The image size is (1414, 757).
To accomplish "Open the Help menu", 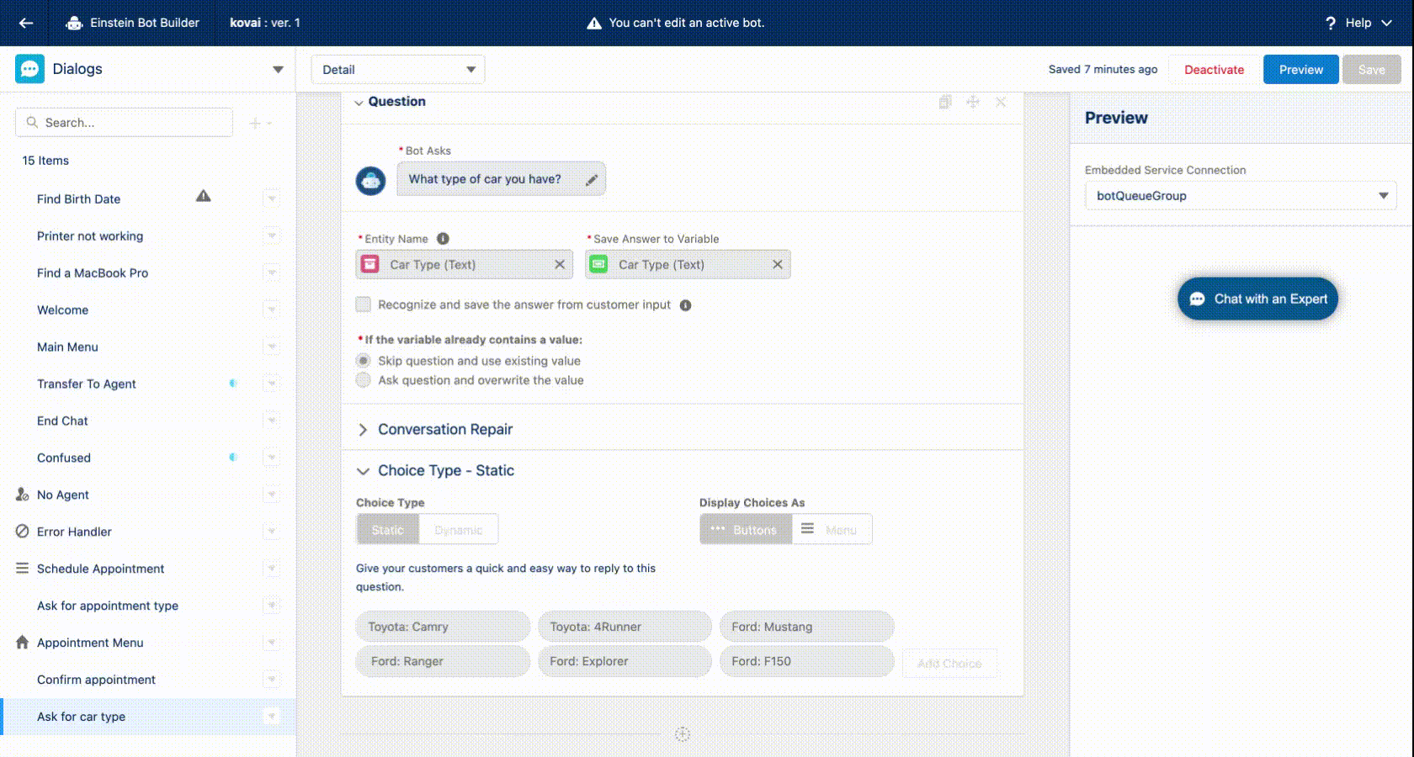I will (1358, 23).
